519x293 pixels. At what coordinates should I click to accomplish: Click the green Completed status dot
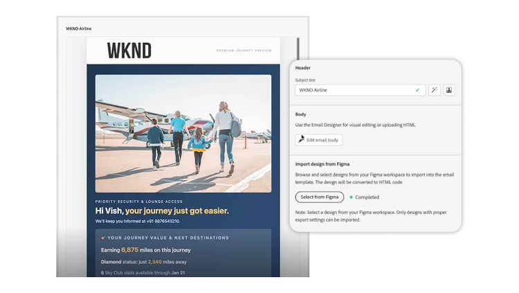click(351, 197)
